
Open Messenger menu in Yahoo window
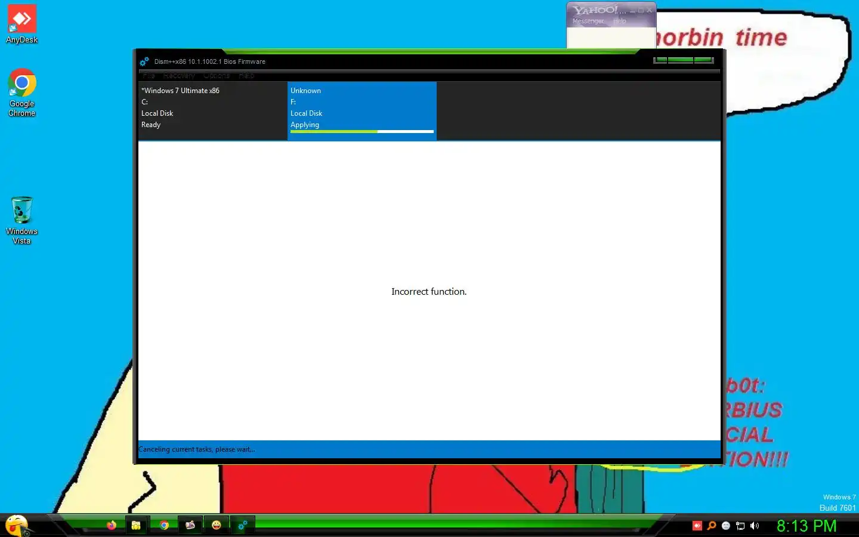(x=588, y=21)
